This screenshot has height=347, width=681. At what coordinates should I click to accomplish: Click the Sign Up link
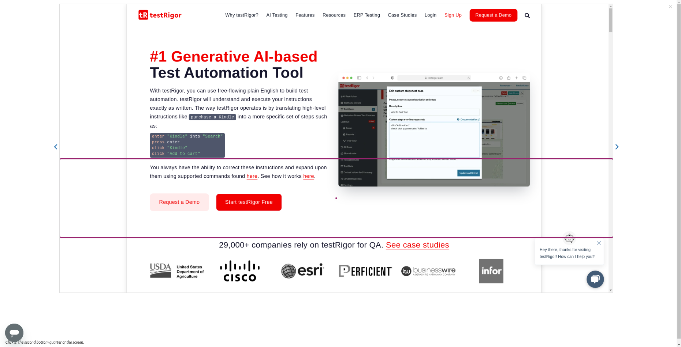453,15
